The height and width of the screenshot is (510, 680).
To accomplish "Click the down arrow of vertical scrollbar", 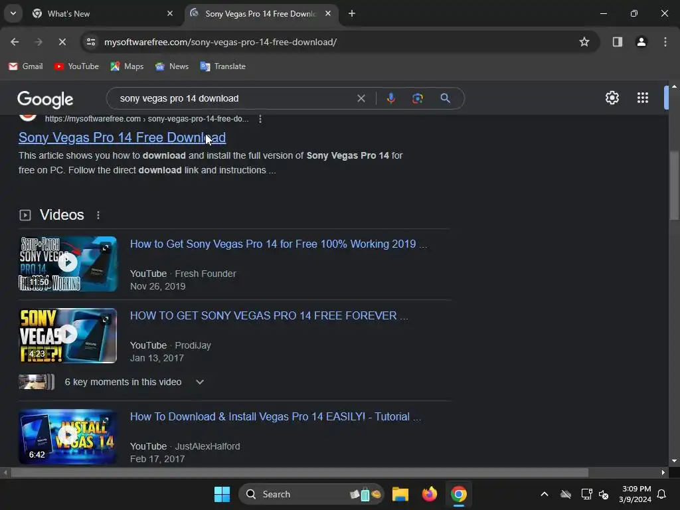I will coord(674,461).
